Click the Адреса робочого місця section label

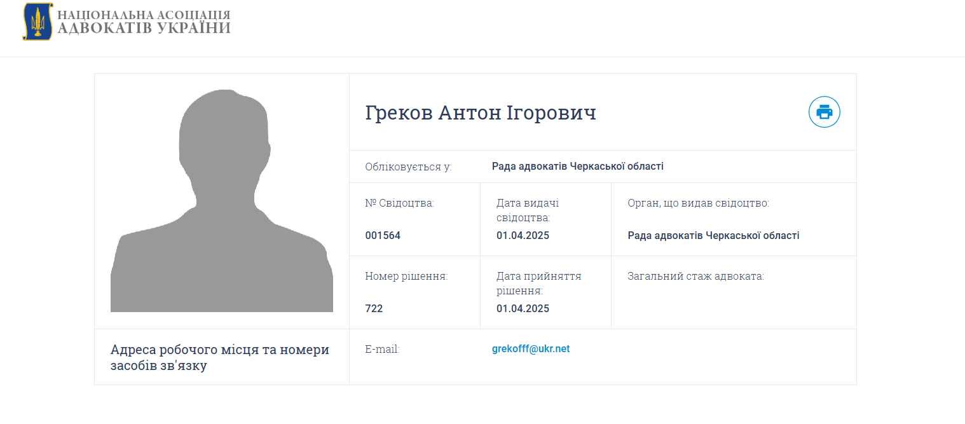(x=221, y=357)
